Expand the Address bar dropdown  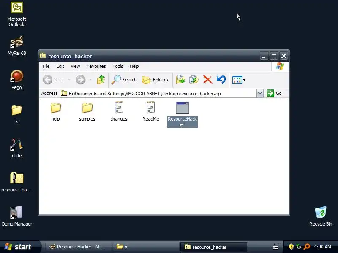pyautogui.click(x=260, y=93)
